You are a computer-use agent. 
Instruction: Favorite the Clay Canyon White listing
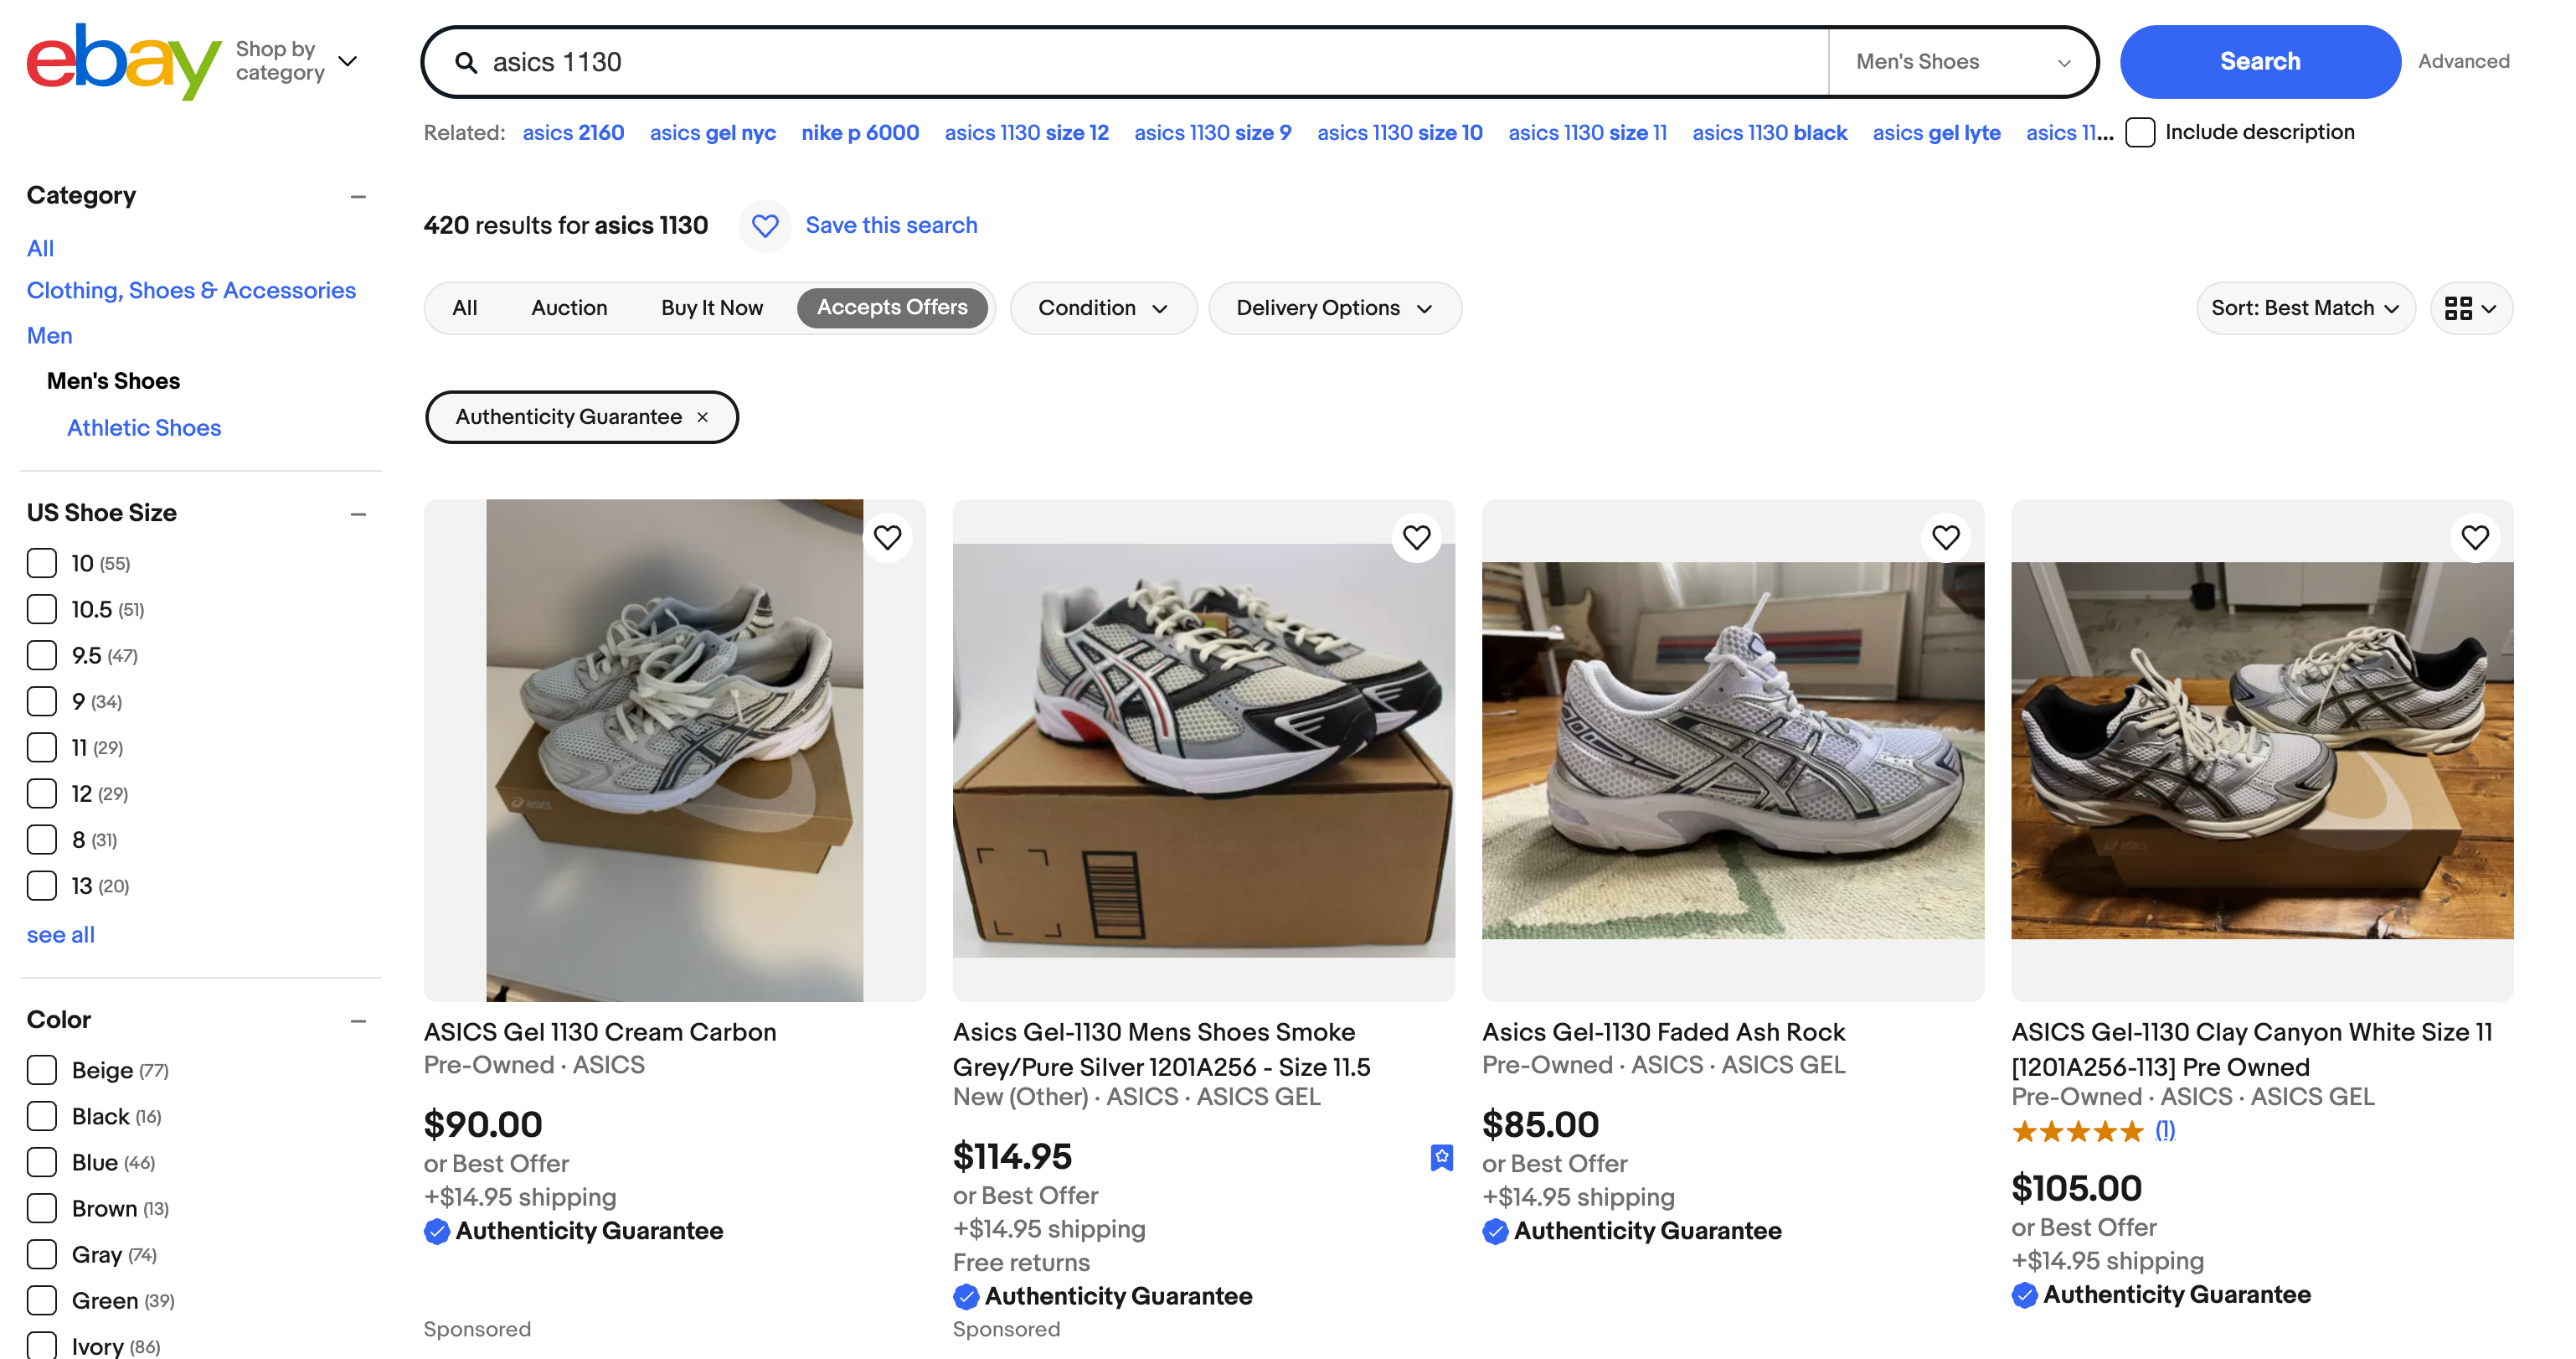(x=2474, y=537)
